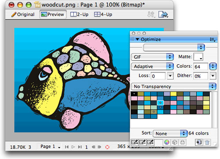Open the GIF file format dropdown
Screen dimensions: 220x159
(152, 57)
